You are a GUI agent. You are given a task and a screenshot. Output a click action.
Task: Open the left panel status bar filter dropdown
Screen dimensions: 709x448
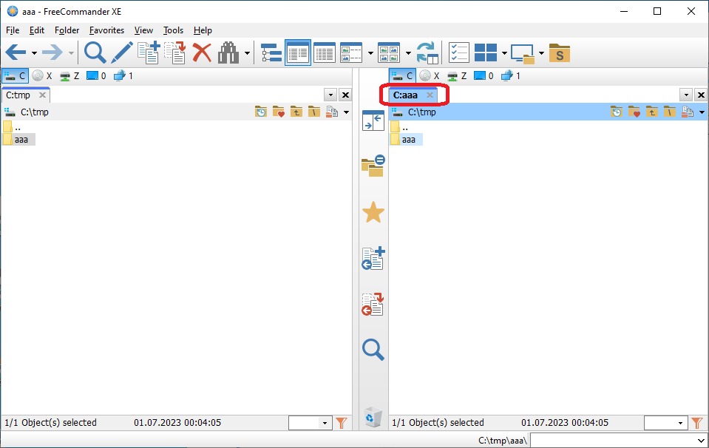(x=325, y=423)
